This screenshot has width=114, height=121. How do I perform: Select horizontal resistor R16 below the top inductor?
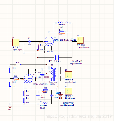point(62,32)
